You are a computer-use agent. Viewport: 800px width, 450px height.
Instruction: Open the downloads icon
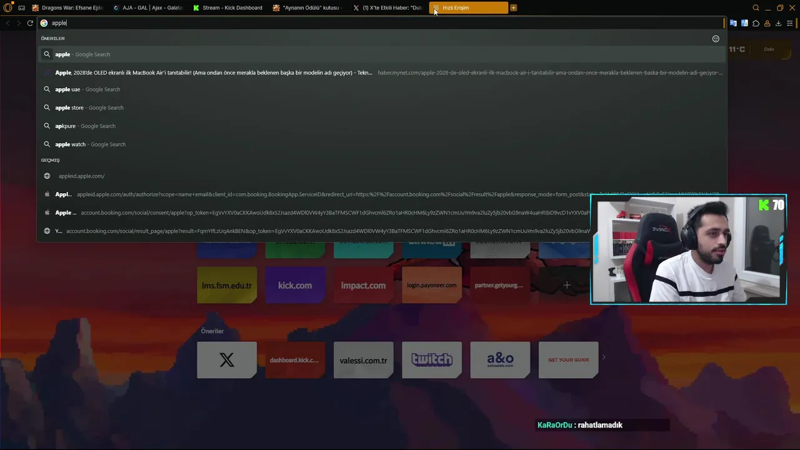click(778, 23)
